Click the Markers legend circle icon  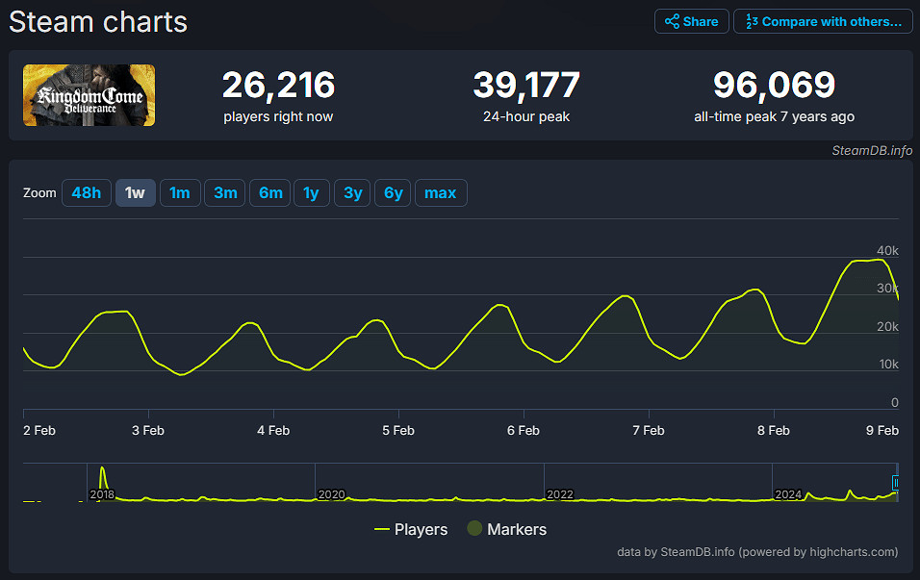pyautogui.click(x=474, y=529)
